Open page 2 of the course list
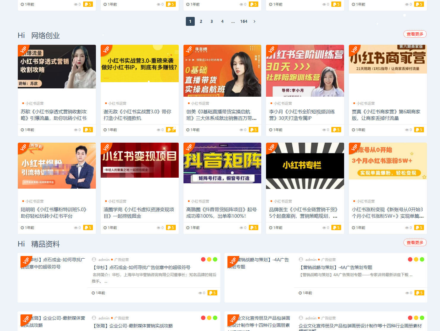440x331 pixels. click(201, 21)
